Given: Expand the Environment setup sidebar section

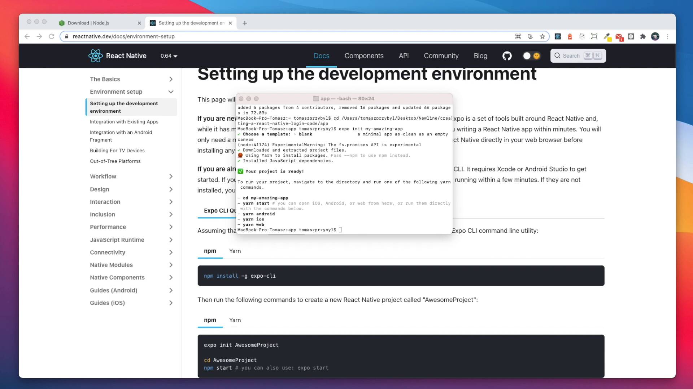Looking at the screenshot, I should coord(170,91).
